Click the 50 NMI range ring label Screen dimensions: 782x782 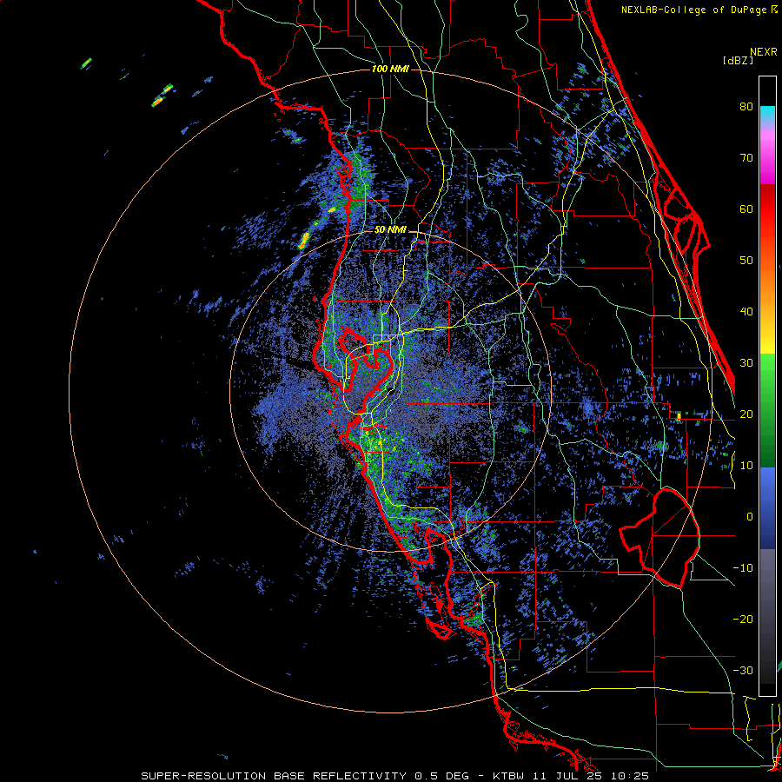[x=390, y=230]
